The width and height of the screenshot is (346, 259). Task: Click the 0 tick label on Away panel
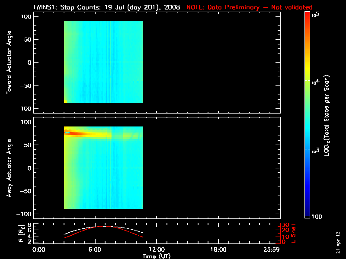(30, 168)
